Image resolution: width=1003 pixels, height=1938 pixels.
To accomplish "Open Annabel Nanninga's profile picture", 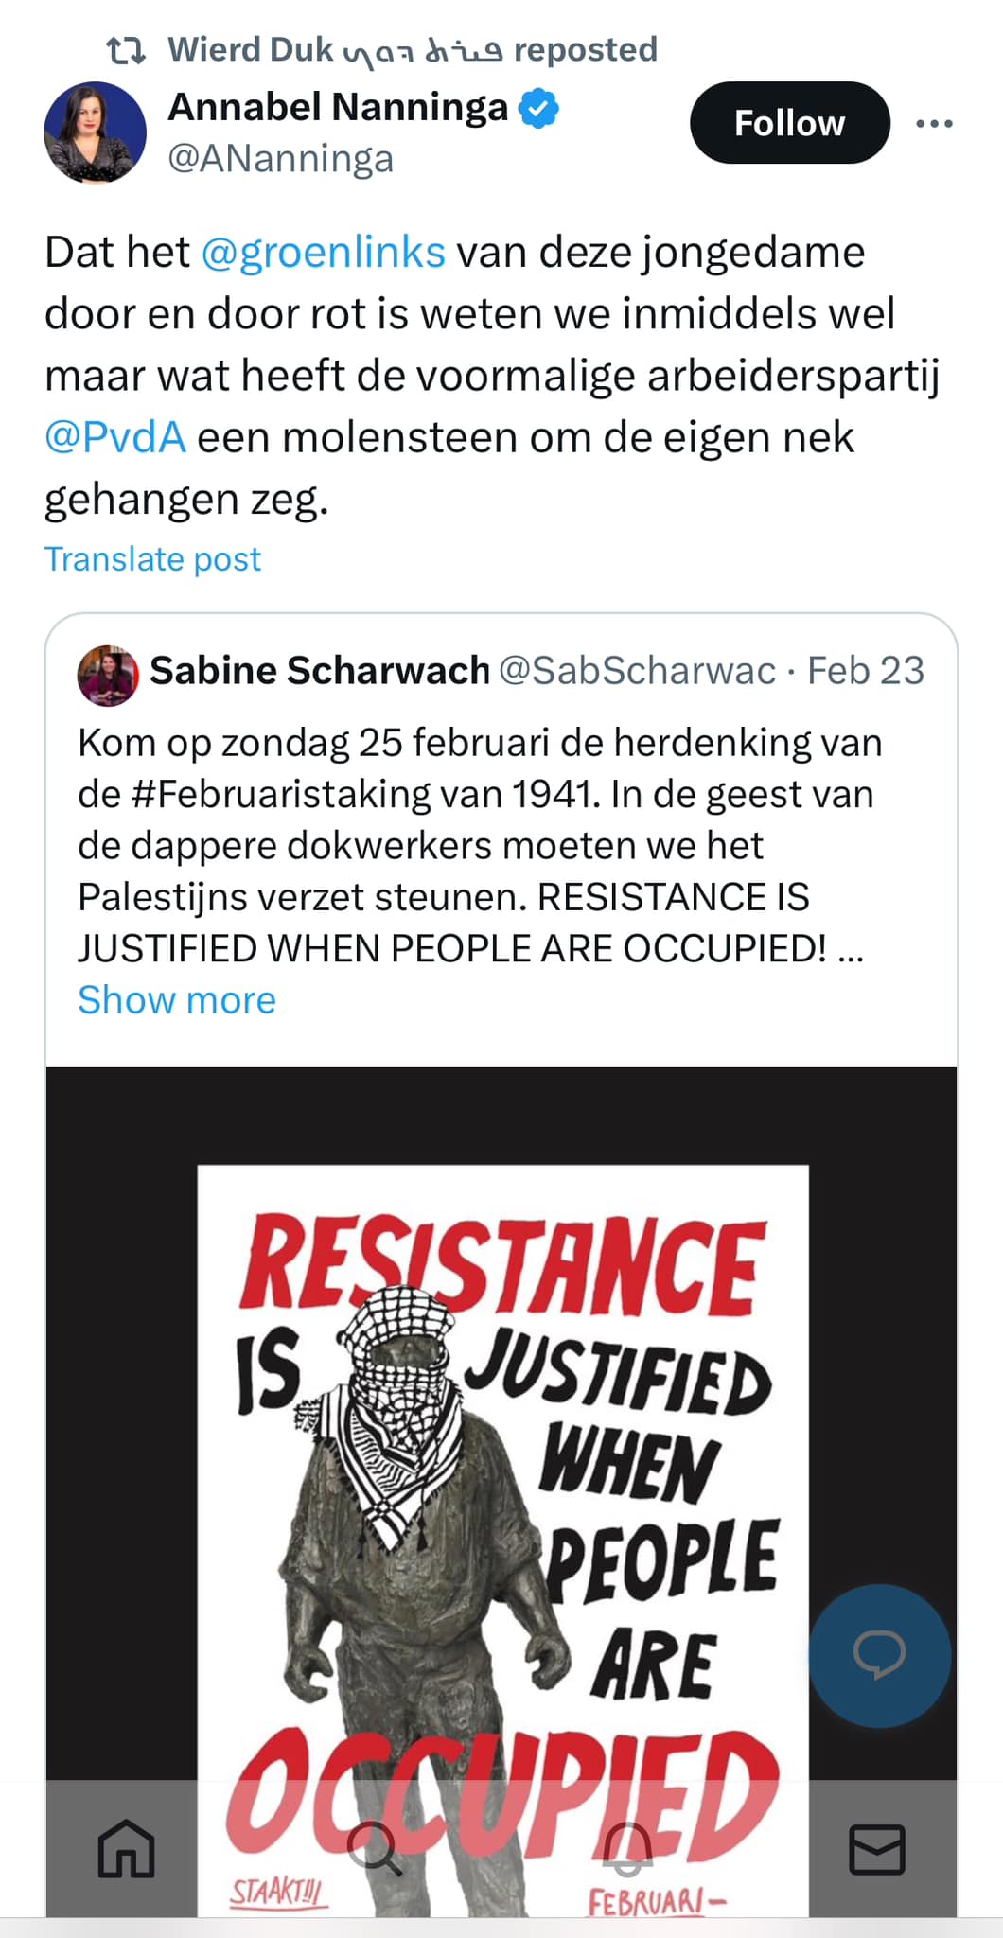I will (96, 132).
